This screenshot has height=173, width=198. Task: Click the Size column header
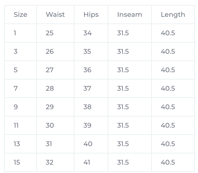point(20,15)
